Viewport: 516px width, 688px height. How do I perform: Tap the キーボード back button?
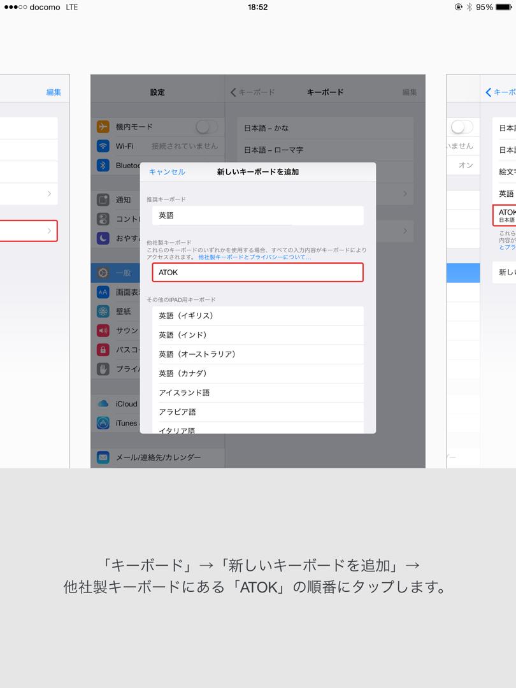pos(253,92)
